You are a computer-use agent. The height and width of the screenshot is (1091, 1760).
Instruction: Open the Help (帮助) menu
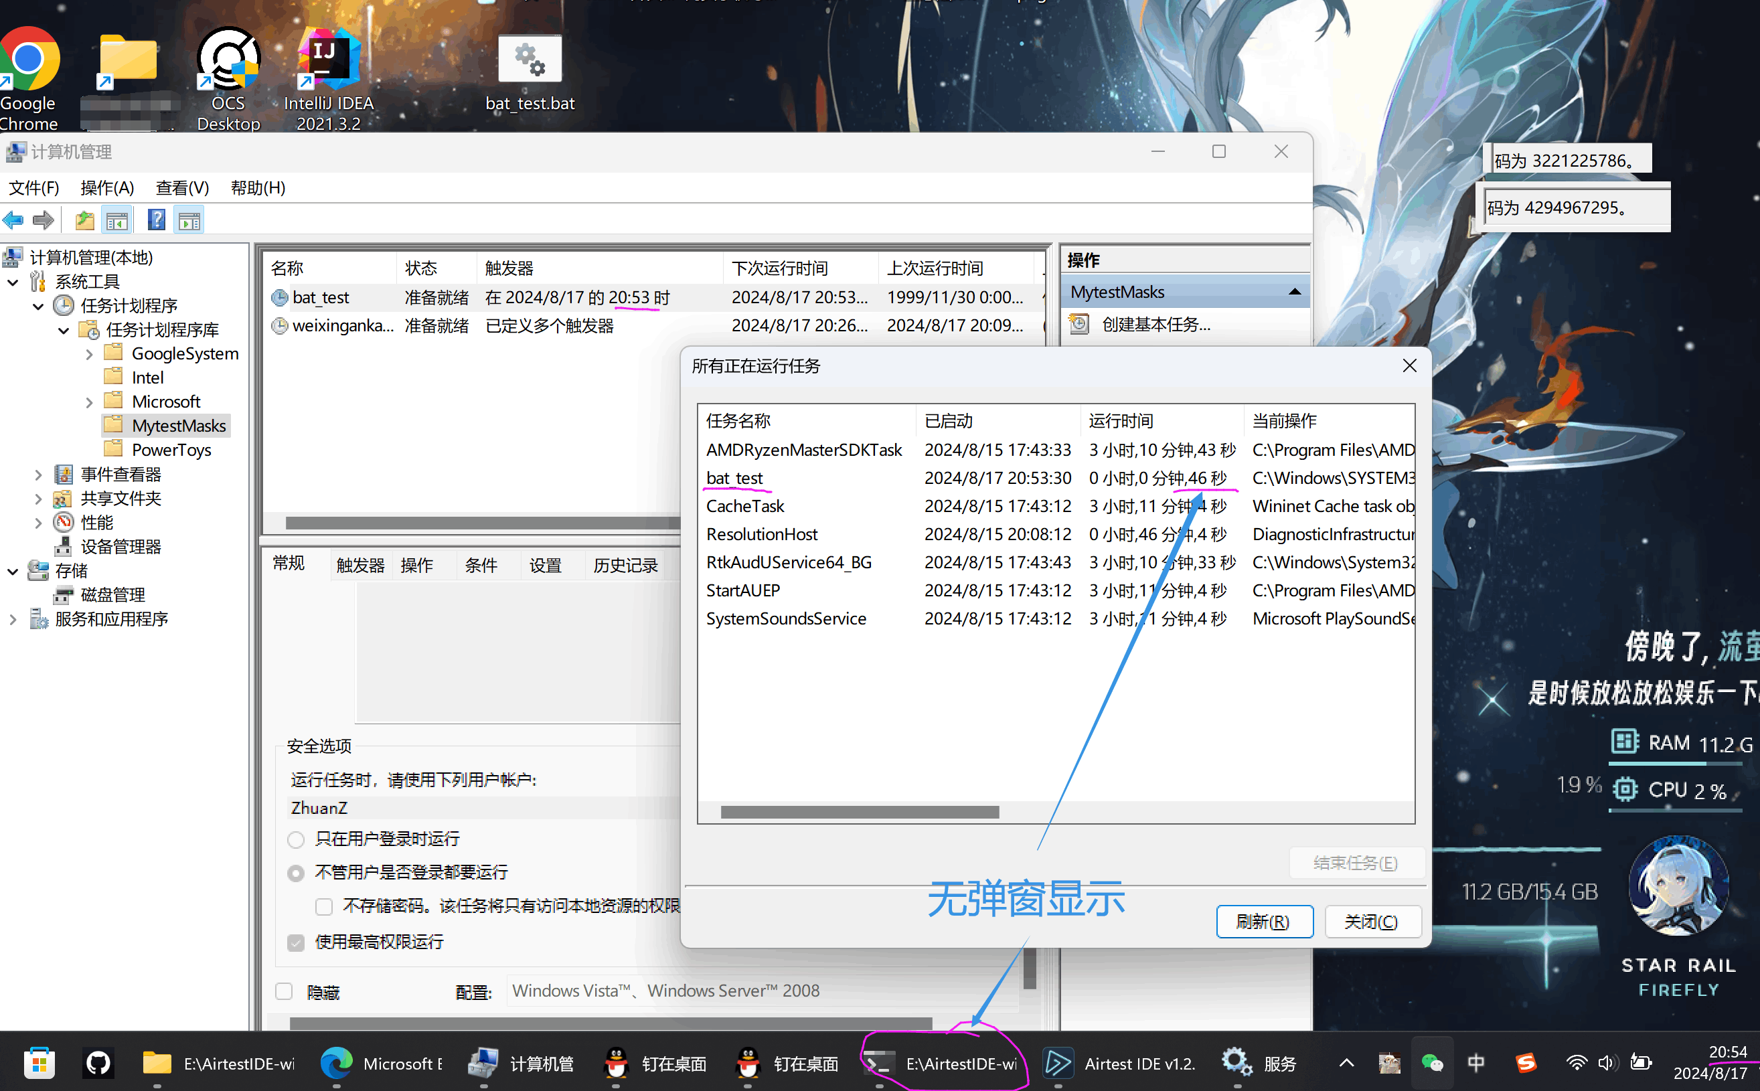click(x=258, y=187)
